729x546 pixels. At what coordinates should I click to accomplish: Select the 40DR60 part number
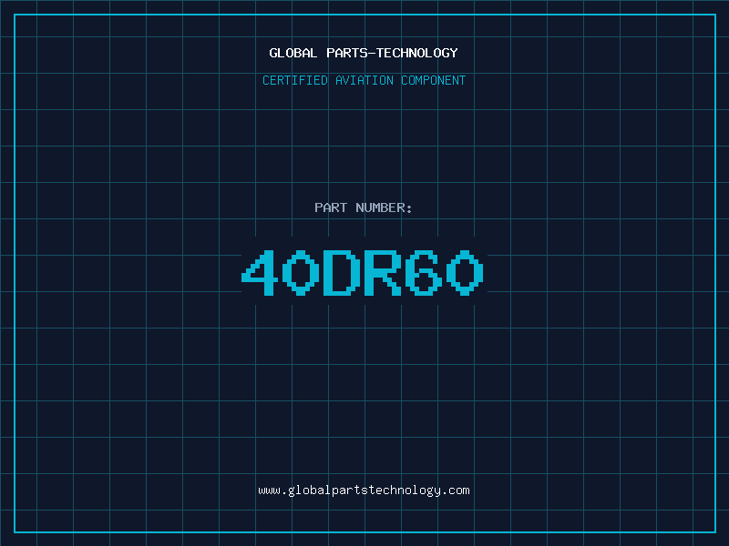[363, 272]
